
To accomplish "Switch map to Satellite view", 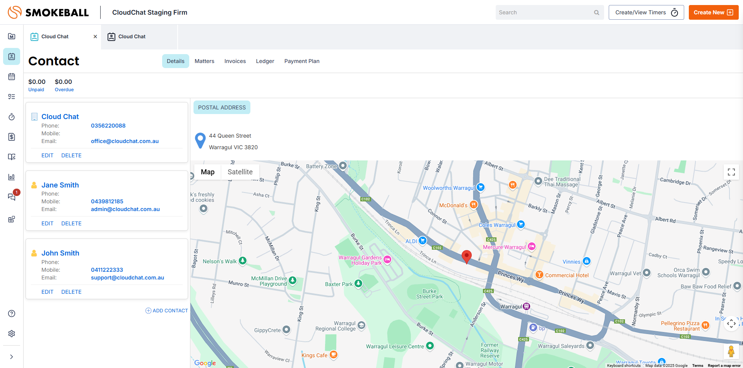I will tap(240, 172).
